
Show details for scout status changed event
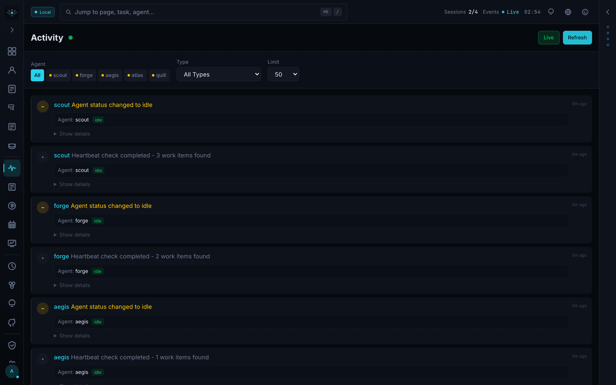[x=72, y=134]
